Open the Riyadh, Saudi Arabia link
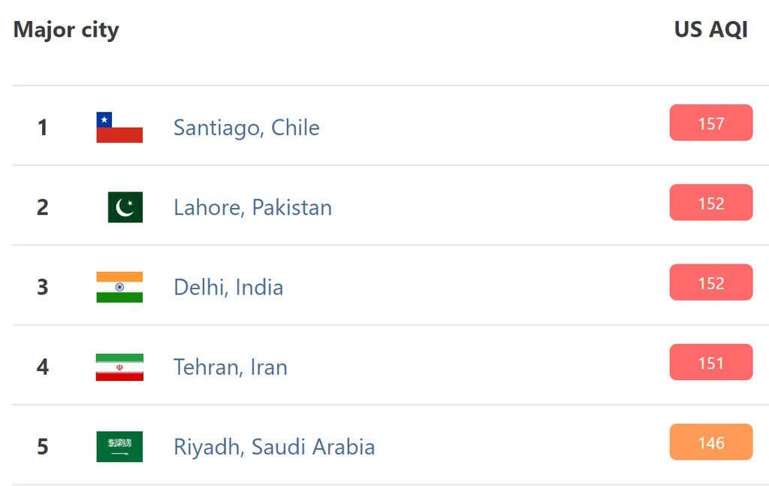The width and height of the screenshot is (769, 486). [274, 447]
